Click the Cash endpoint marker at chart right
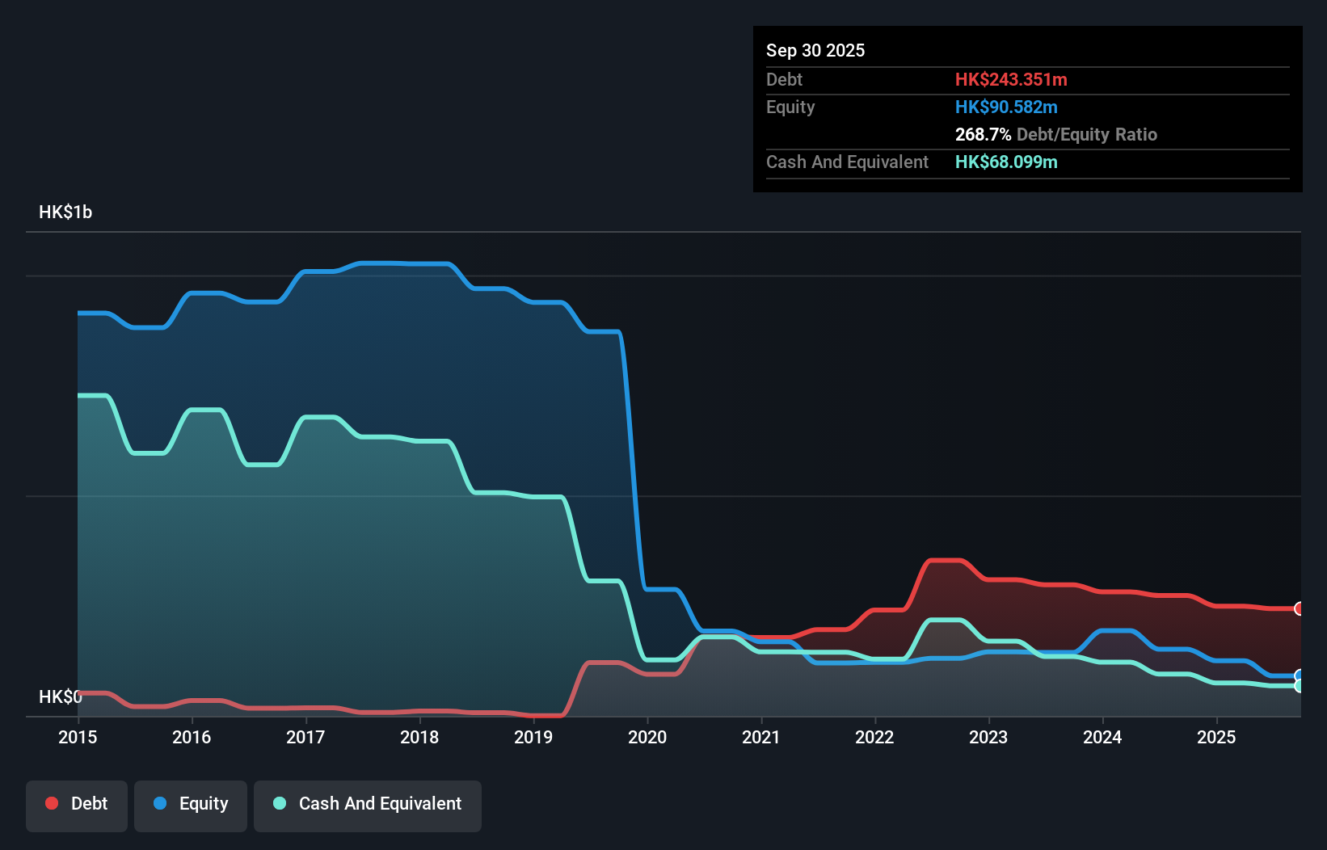Viewport: 1327px width, 850px height. tap(1298, 687)
